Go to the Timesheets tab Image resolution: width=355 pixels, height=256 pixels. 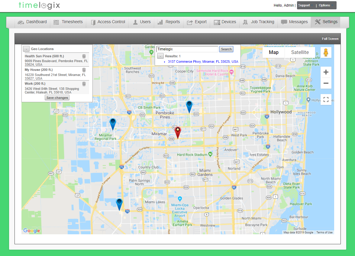[68, 22]
